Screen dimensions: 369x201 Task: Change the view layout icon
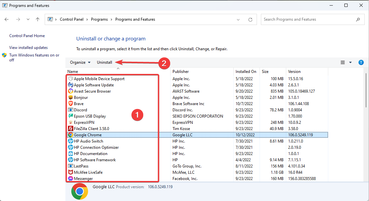click(343, 62)
